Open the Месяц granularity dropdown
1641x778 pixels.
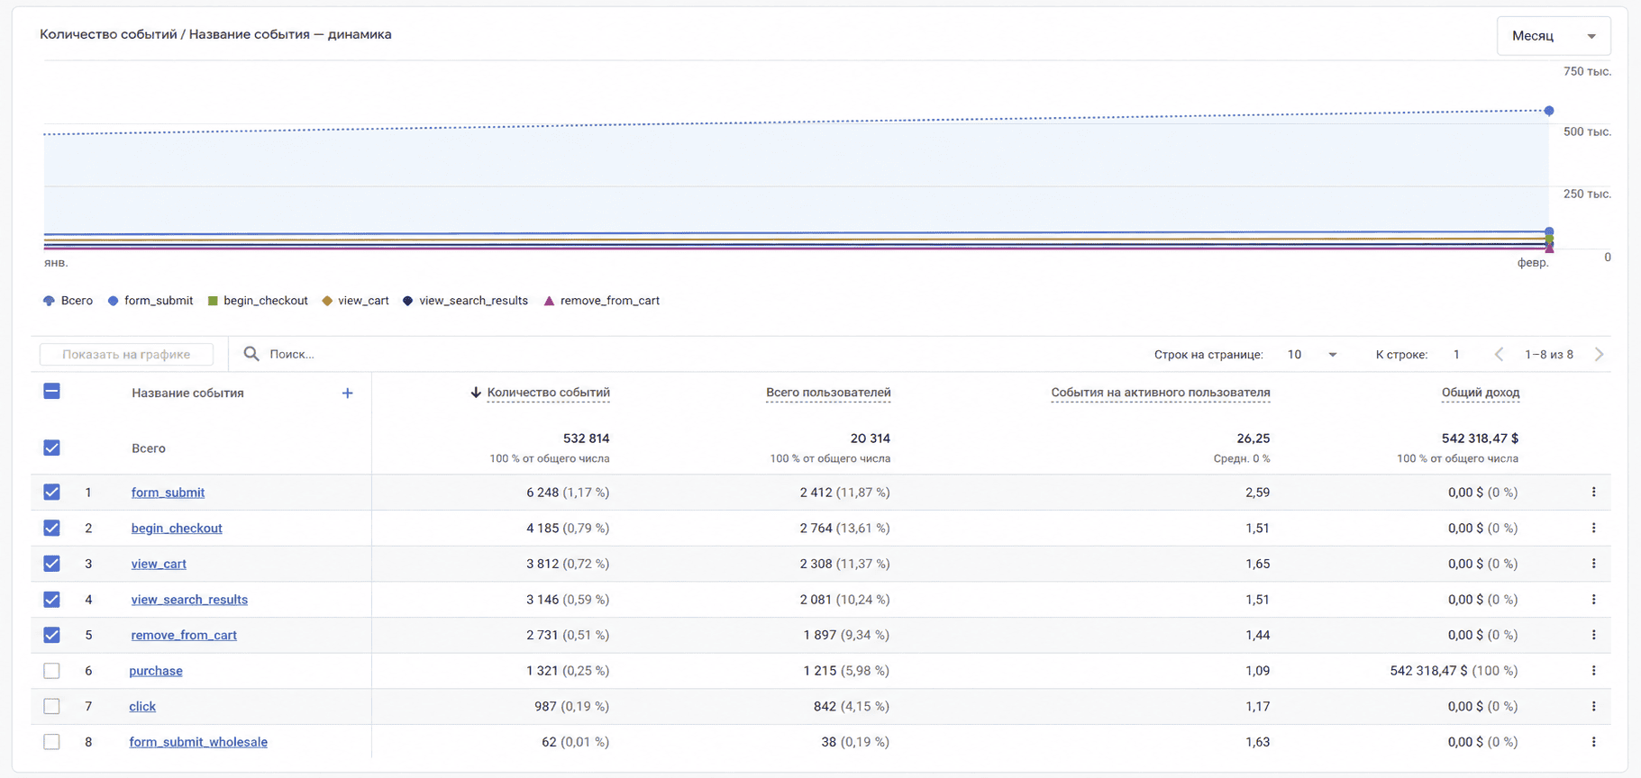(x=1554, y=36)
